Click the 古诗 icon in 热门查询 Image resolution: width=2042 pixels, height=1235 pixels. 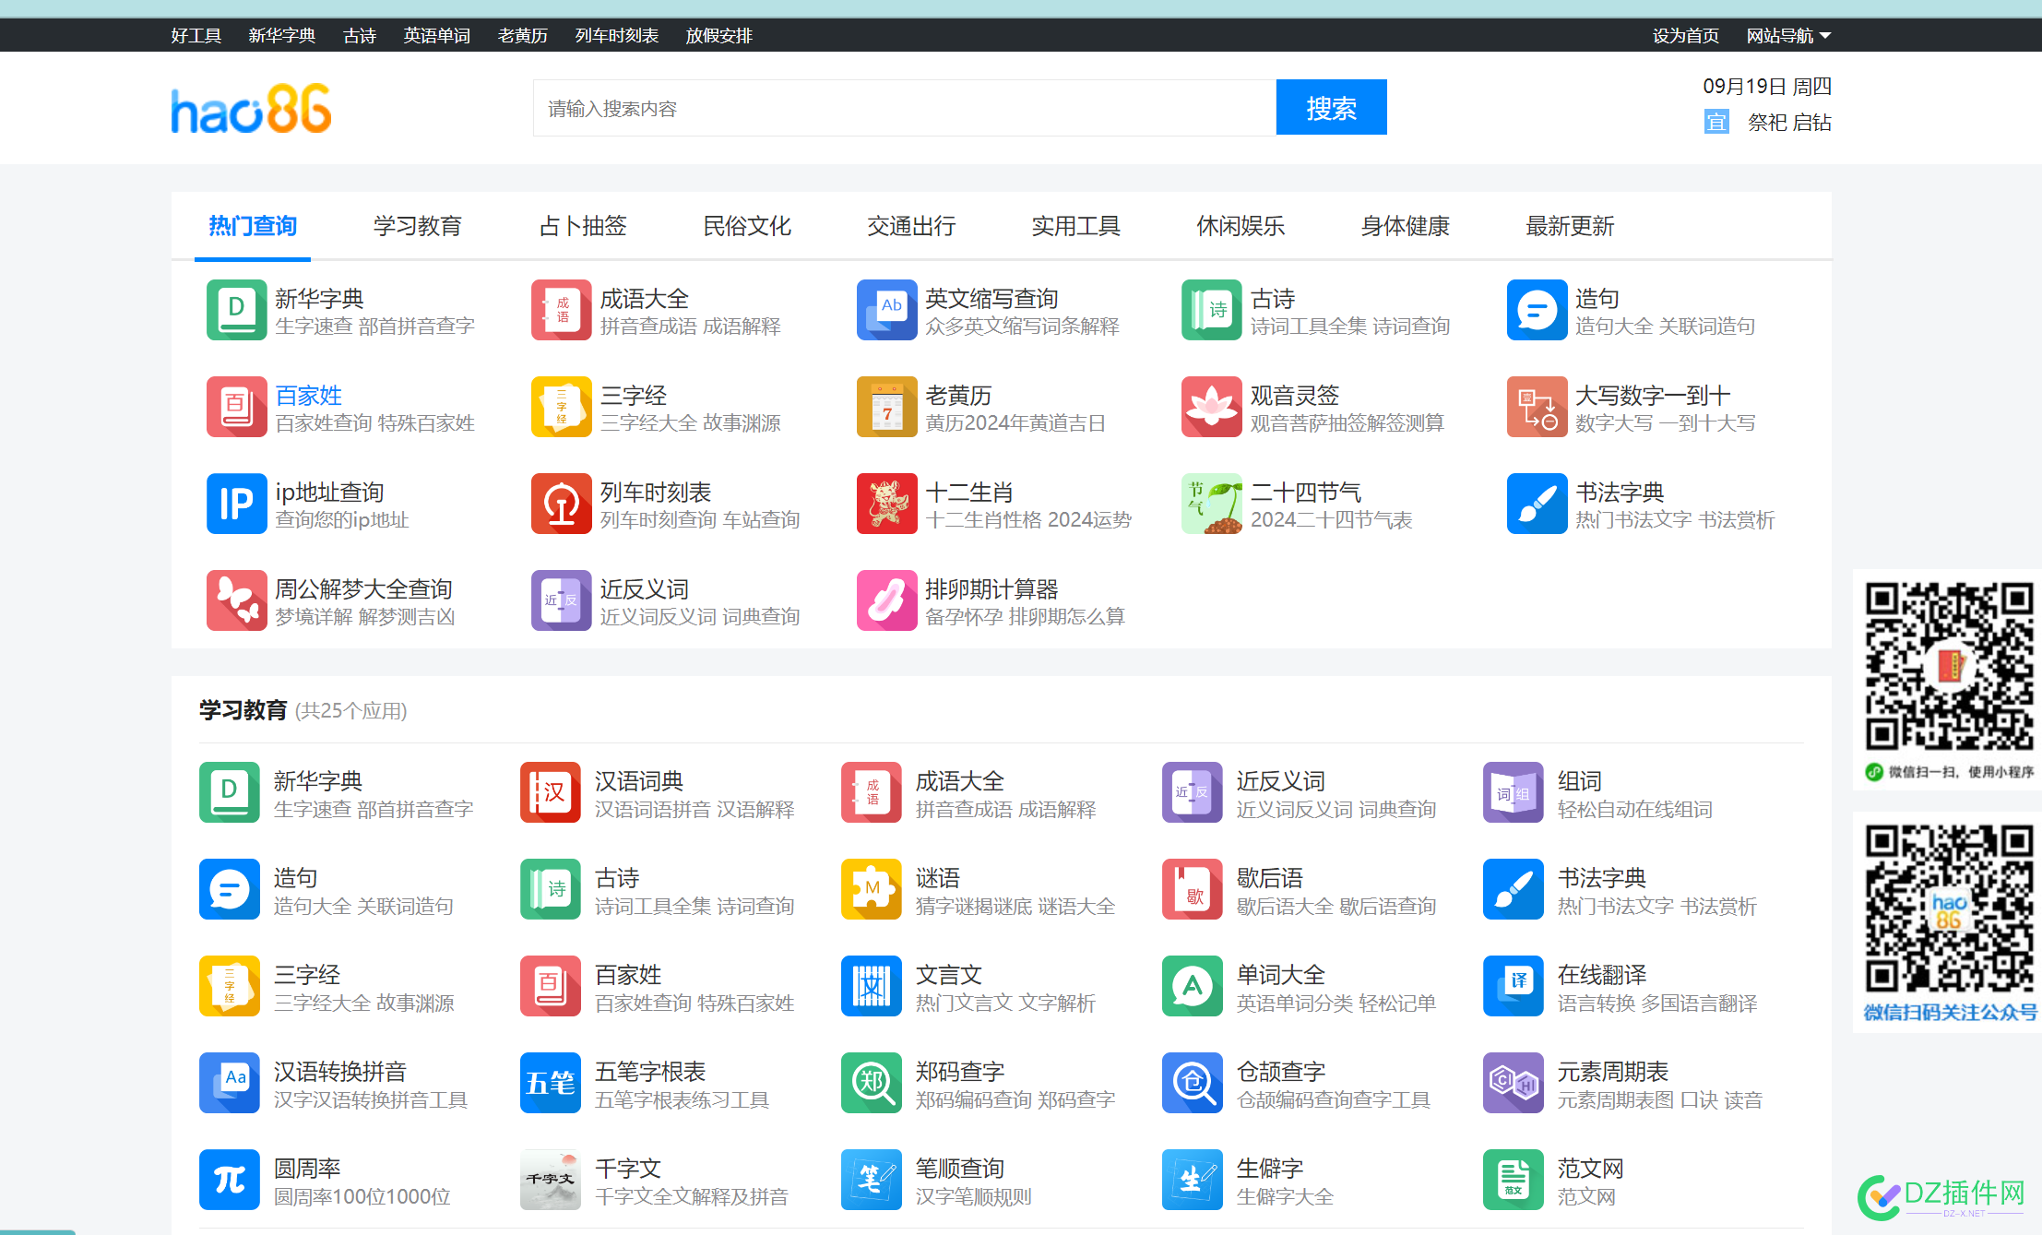[1212, 310]
